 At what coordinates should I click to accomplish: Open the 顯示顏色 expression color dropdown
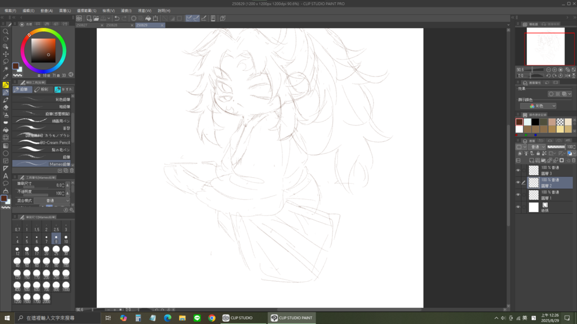click(538, 106)
